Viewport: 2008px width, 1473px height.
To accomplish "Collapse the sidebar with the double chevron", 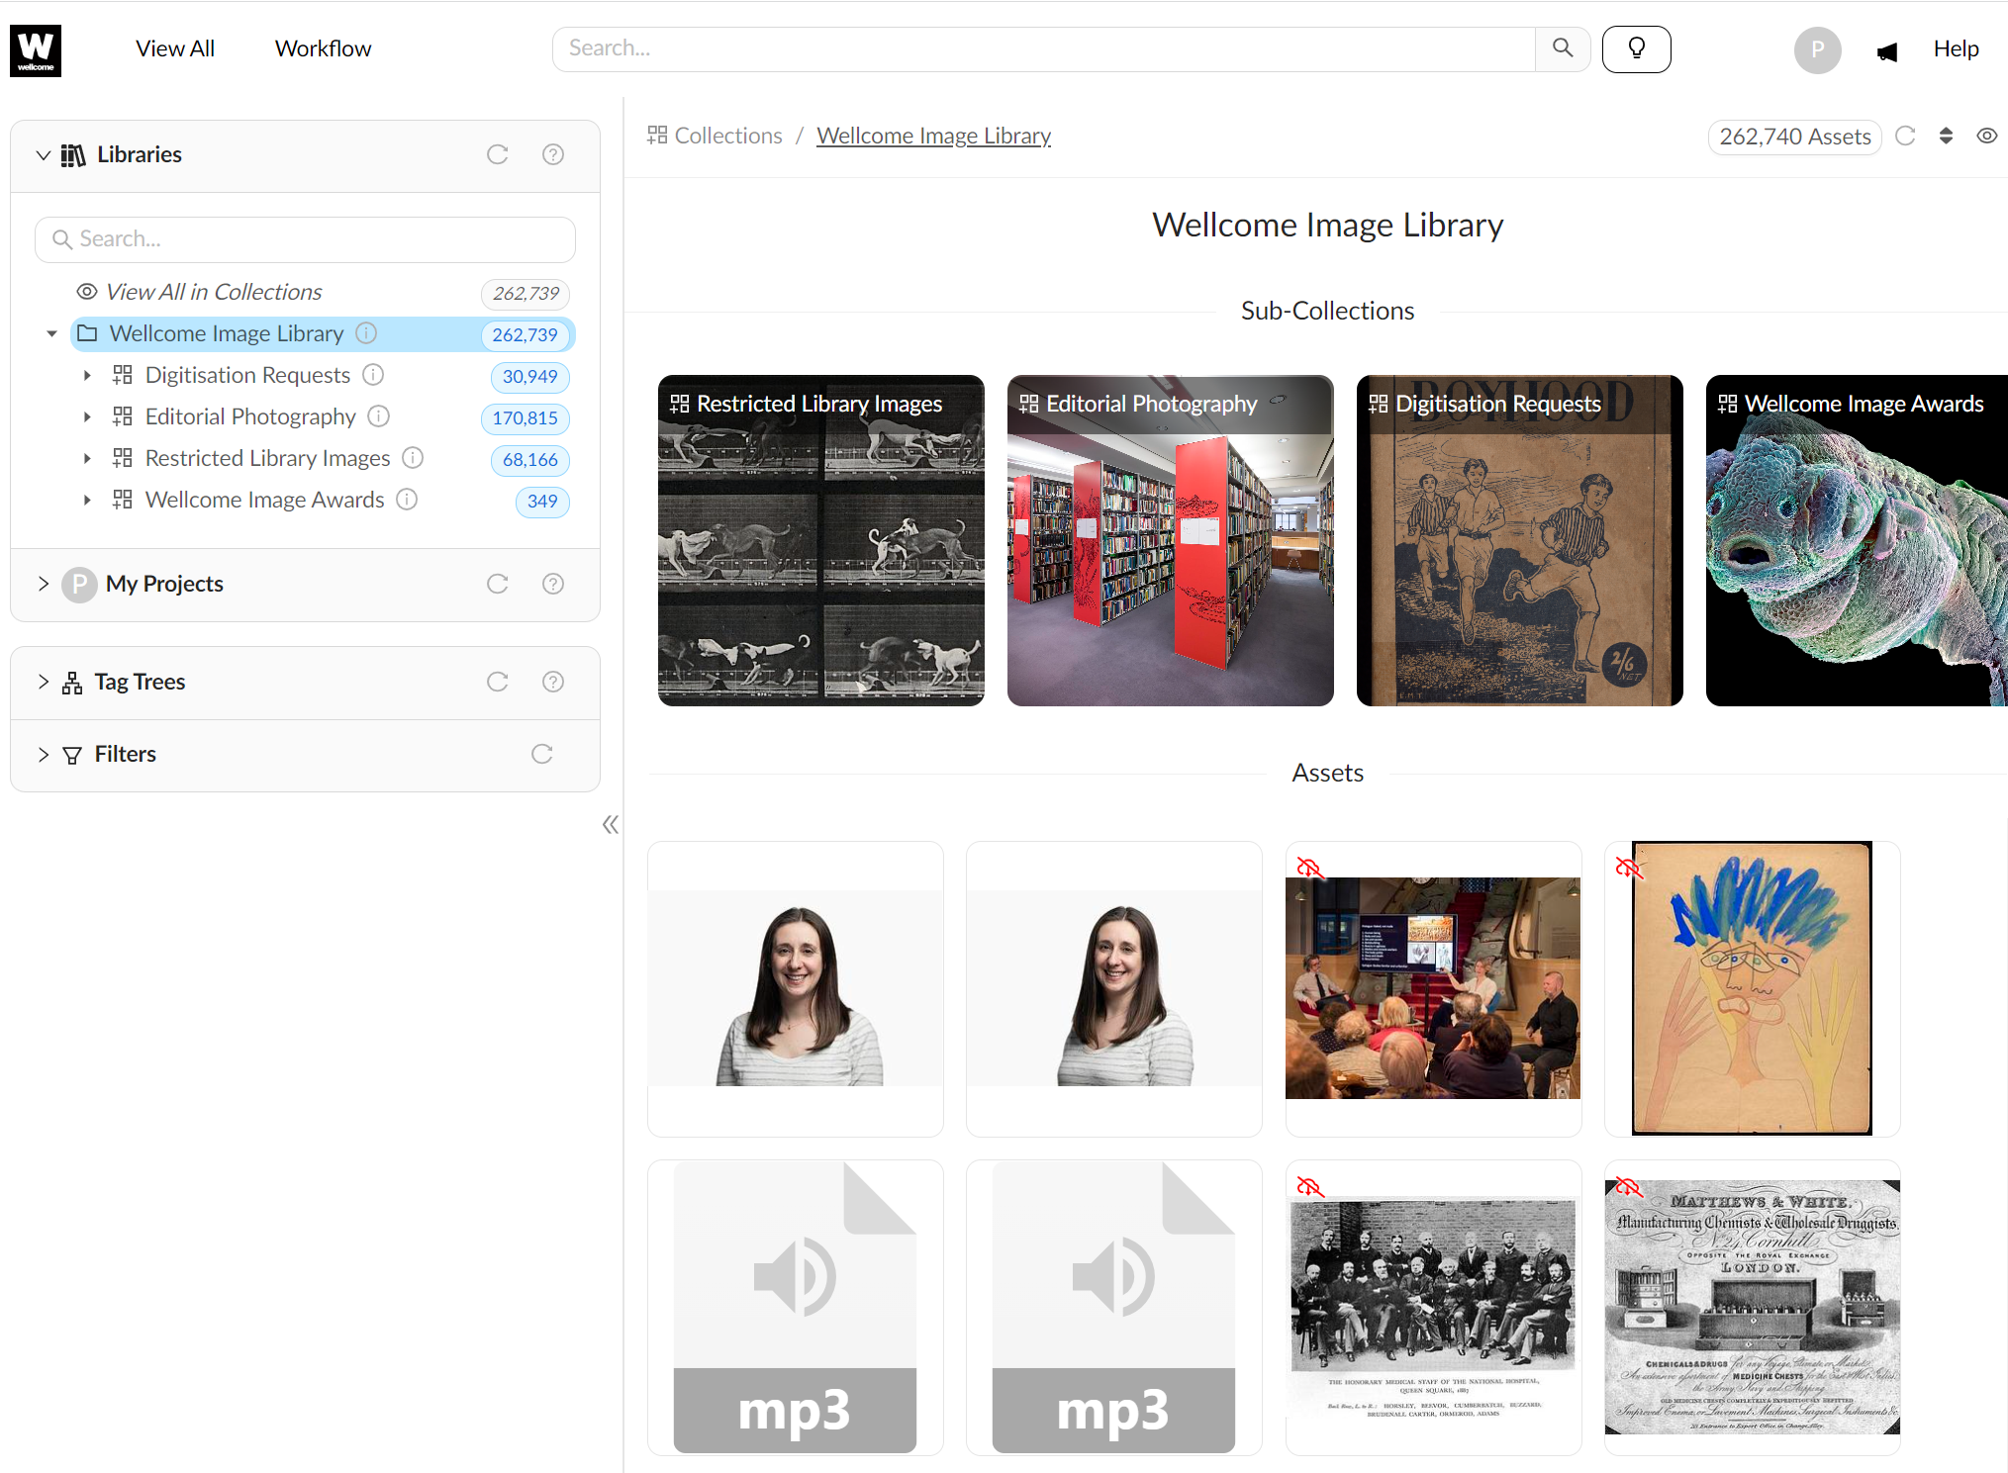I will tap(611, 824).
